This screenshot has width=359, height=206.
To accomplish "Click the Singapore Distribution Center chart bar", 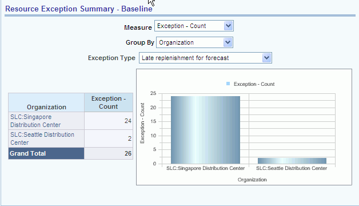I will click(205, 130).
